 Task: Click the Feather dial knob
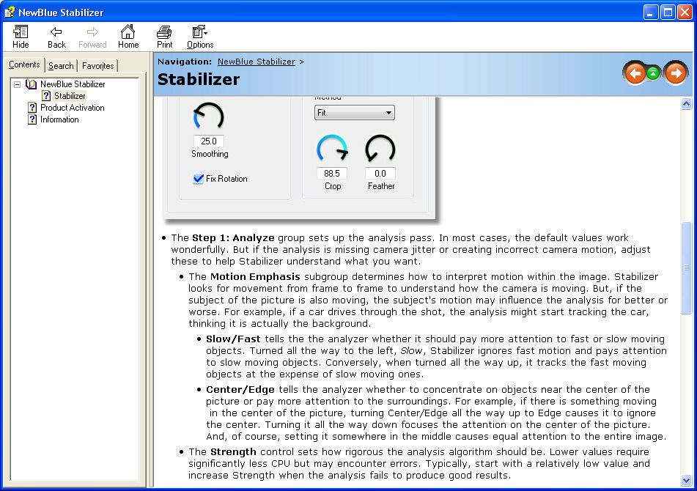point(380,149)
